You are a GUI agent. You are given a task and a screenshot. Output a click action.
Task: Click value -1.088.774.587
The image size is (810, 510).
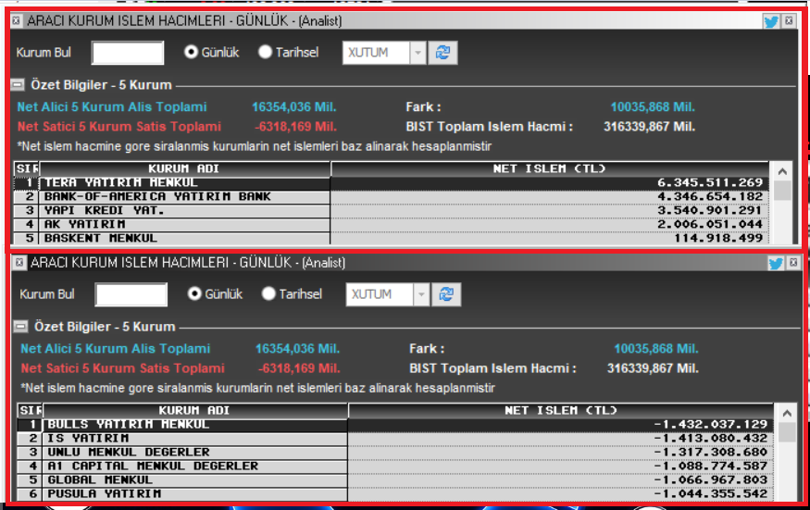point(710,466)
